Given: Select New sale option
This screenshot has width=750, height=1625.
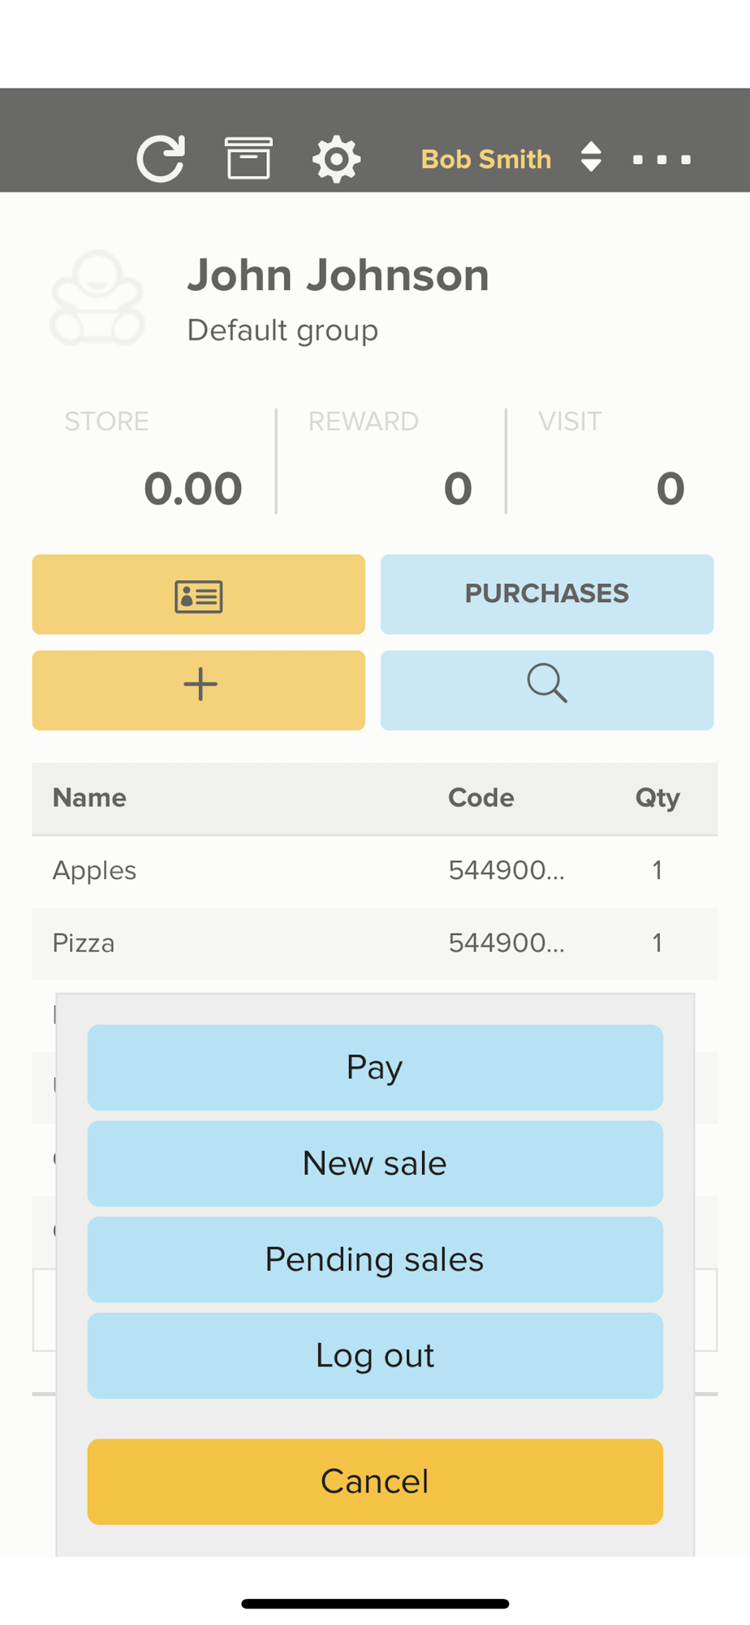Looking at the screenshot, I should [x=375, y=1163].
